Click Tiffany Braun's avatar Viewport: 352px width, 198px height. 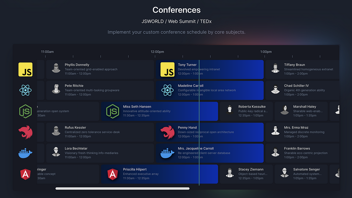(x=275, y=68)
